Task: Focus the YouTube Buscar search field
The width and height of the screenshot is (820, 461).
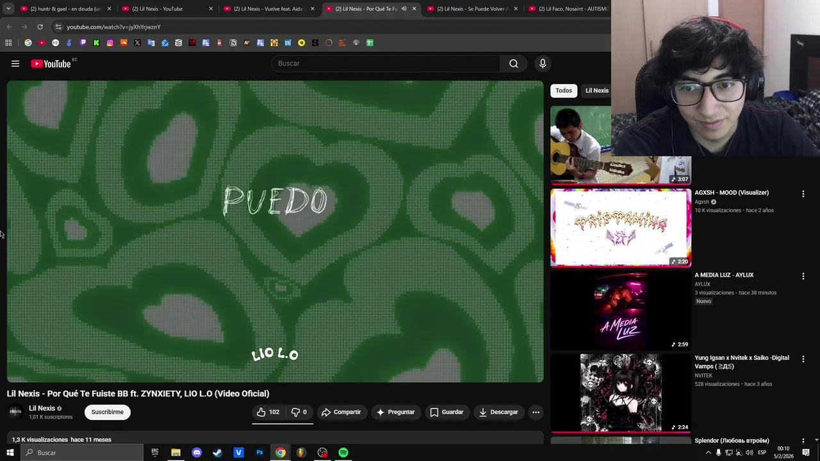Action: [386, 63]
